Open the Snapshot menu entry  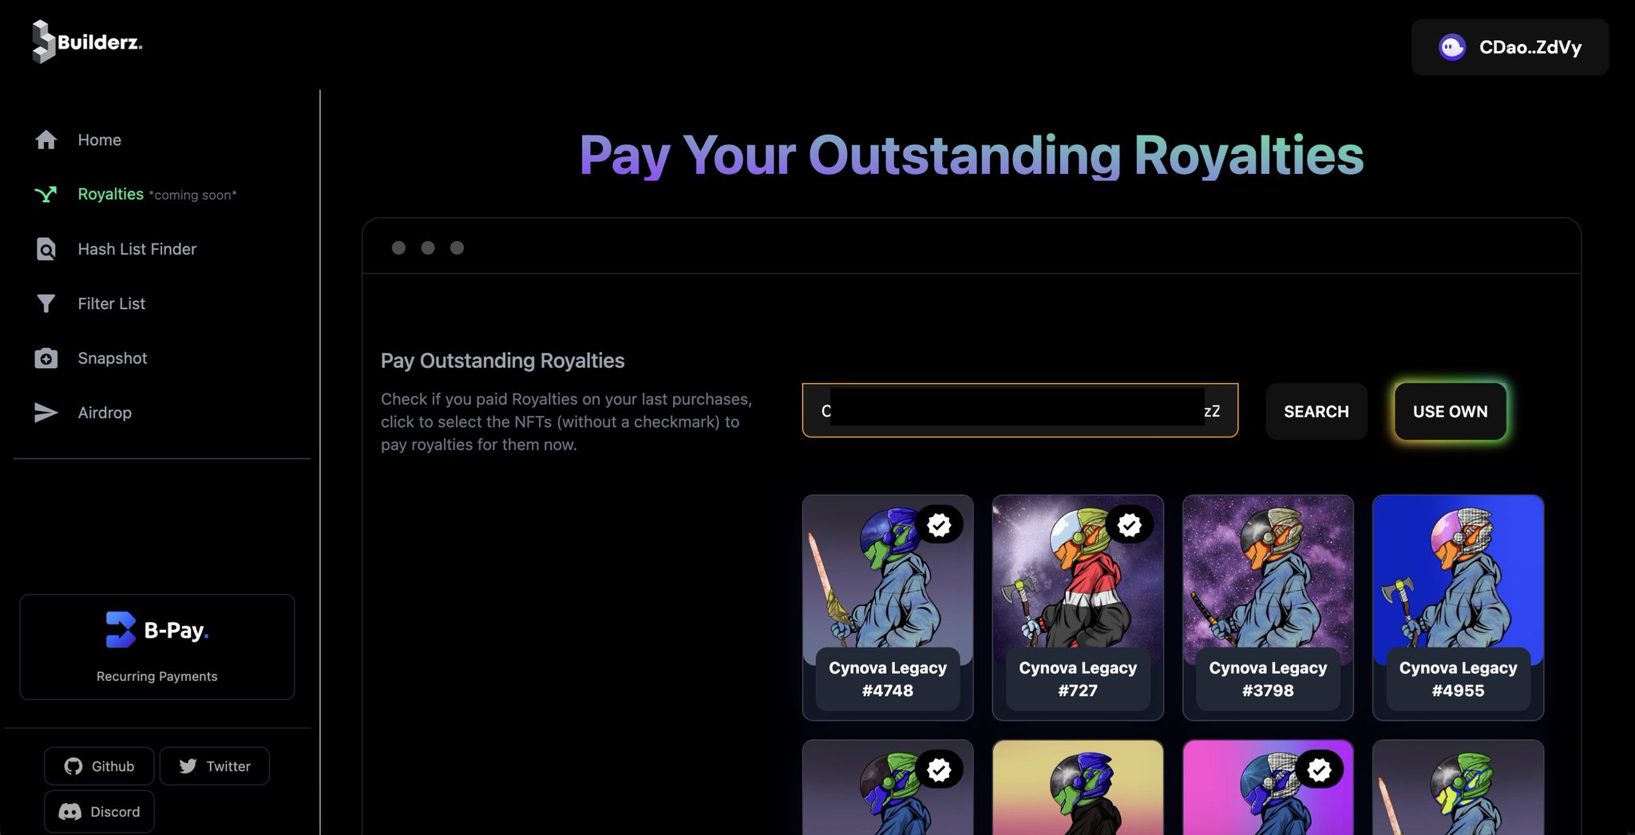click(x=113, y=358)
